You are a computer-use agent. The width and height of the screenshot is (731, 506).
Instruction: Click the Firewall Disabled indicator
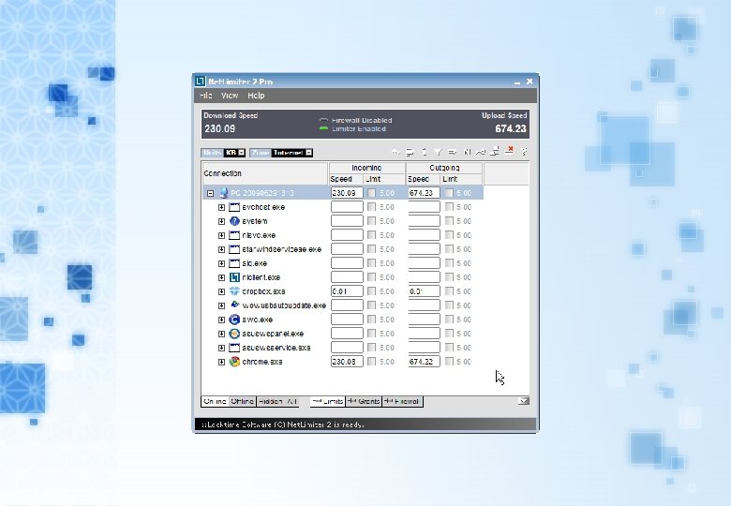(x=323, y=120)
